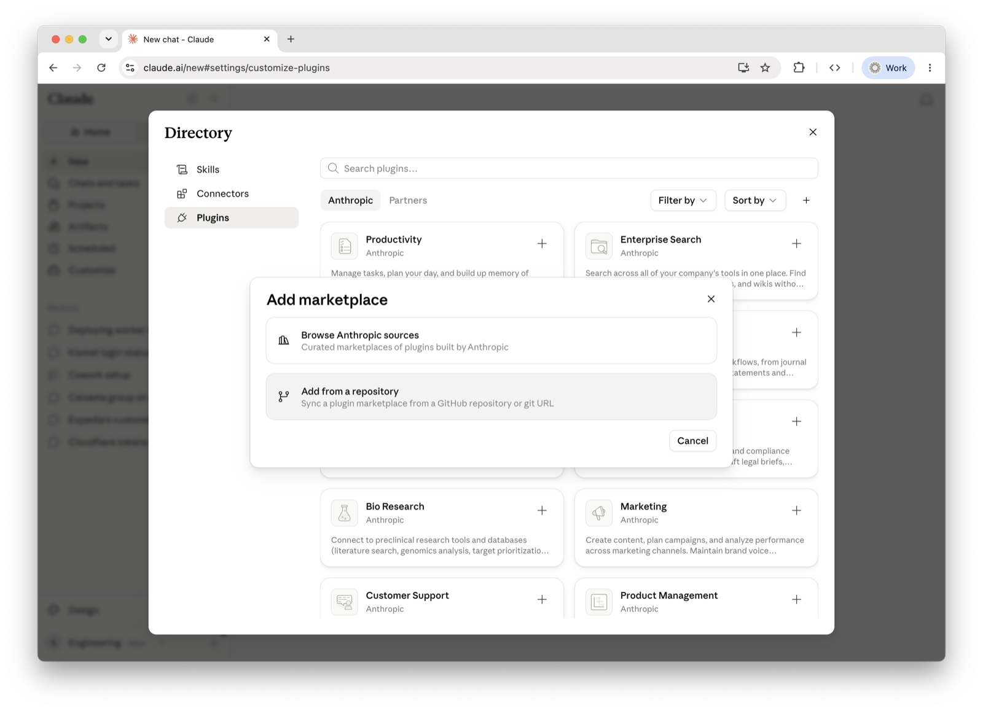Open Enterprise Search plugin title
The height and width of the screenshot is (711, 983).
point(660,239)
